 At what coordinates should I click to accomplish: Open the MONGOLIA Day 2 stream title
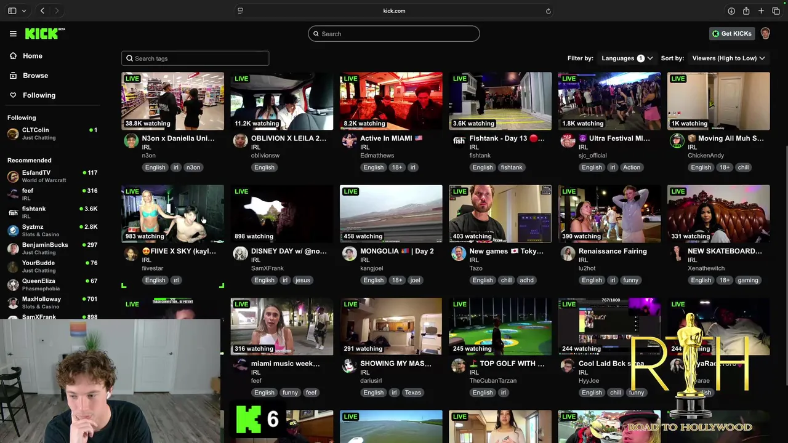click(x=396, y=251)
